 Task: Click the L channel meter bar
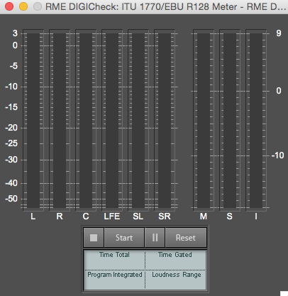(x=33, y=120)
